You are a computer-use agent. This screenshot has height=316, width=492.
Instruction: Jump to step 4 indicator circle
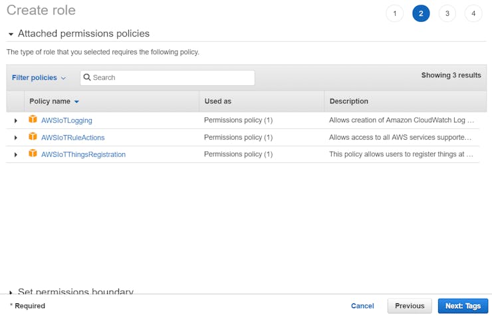[473, 13]
